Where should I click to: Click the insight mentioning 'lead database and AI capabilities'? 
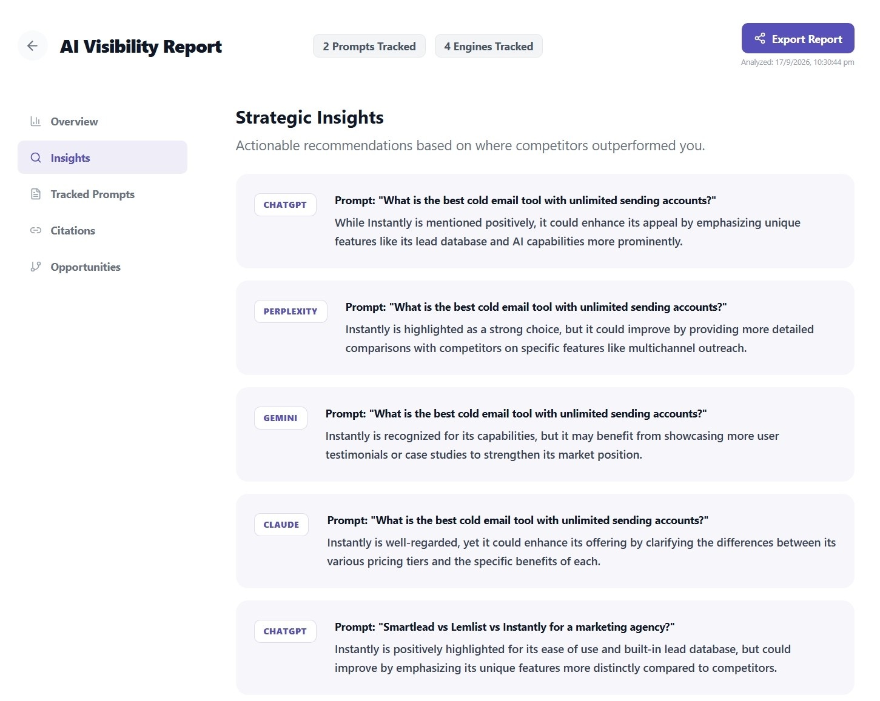tap(568, 232)
